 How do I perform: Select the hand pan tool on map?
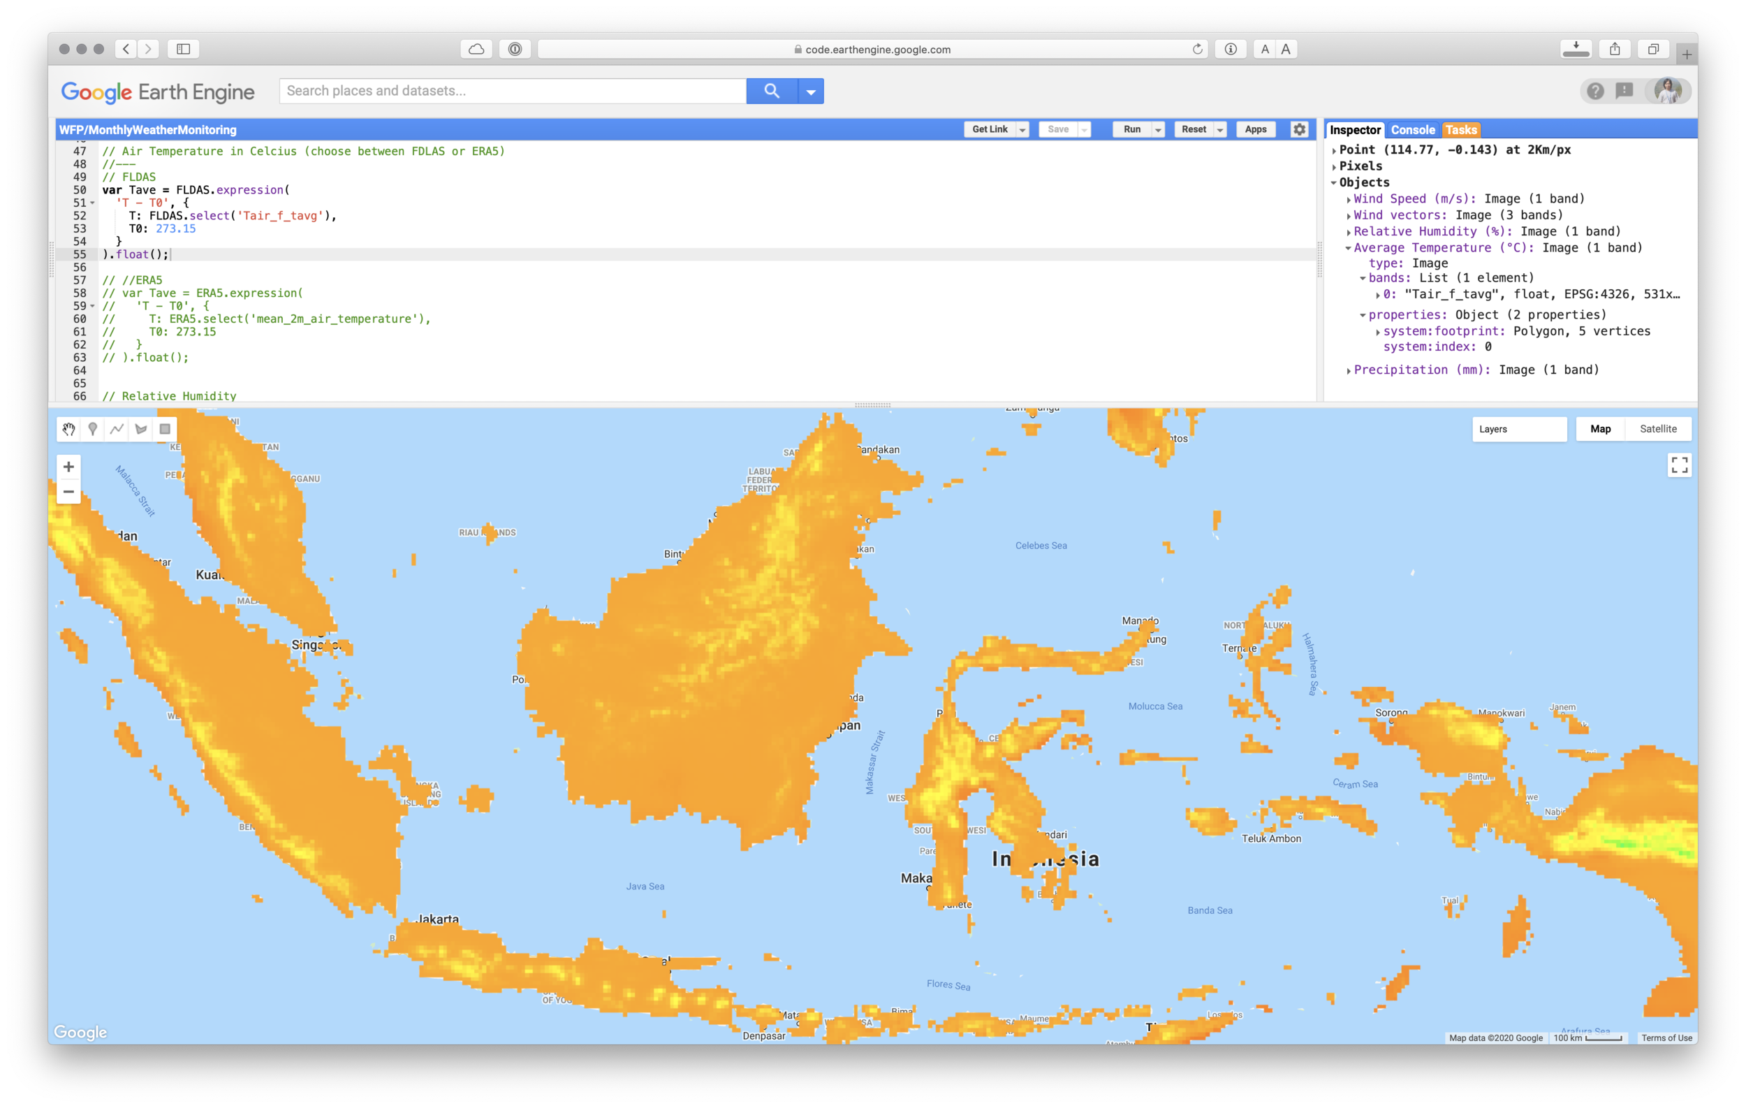[x=69, y=429]
